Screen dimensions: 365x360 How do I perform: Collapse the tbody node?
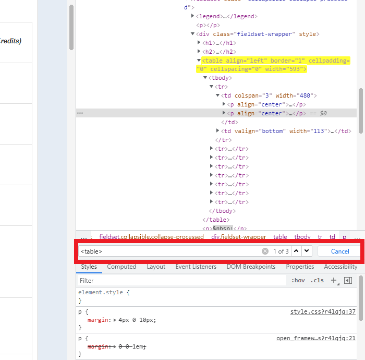[205, 78]
